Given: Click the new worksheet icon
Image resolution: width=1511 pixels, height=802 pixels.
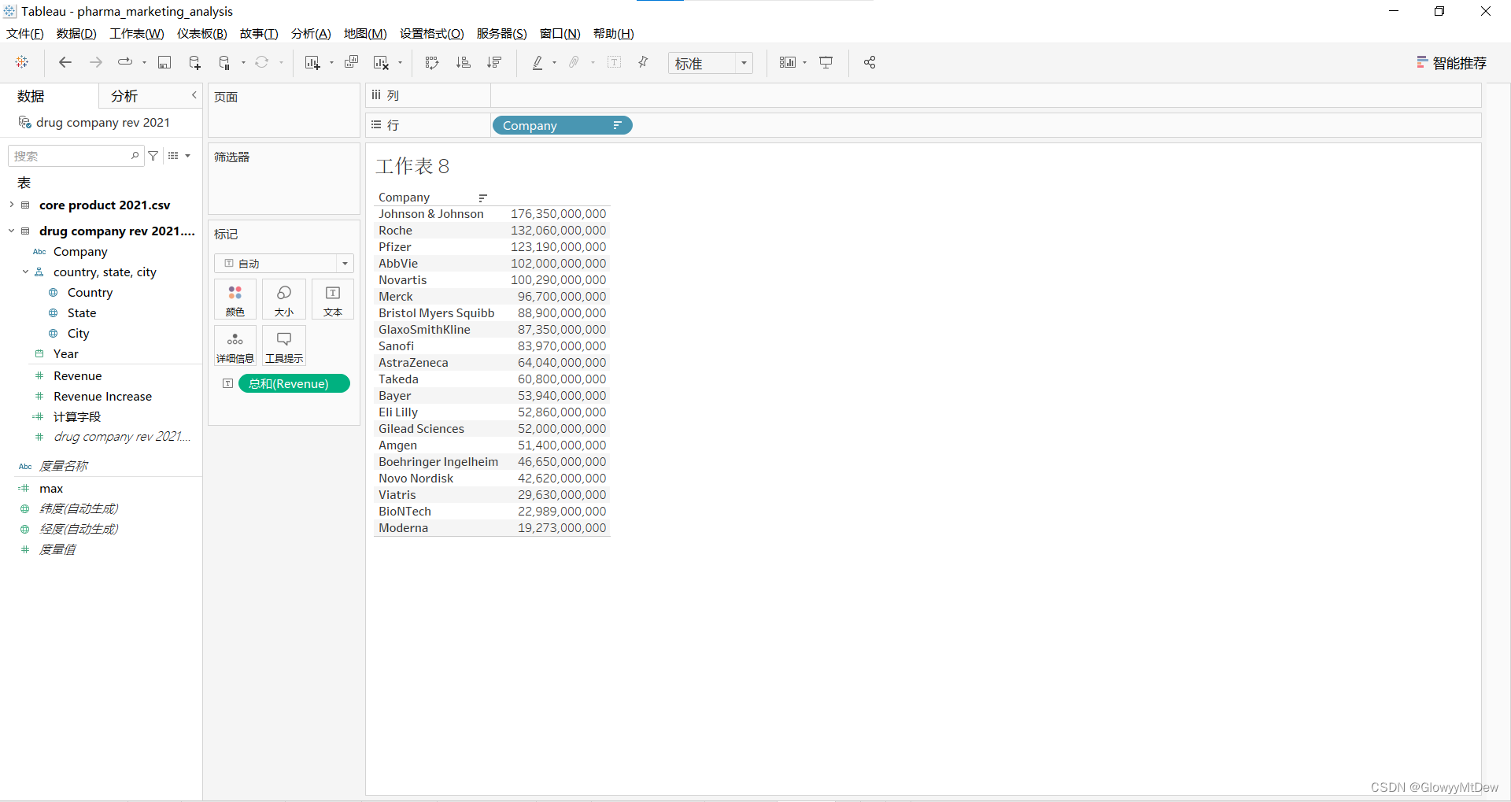Looking at the screenshot, I should coord(312,62).
